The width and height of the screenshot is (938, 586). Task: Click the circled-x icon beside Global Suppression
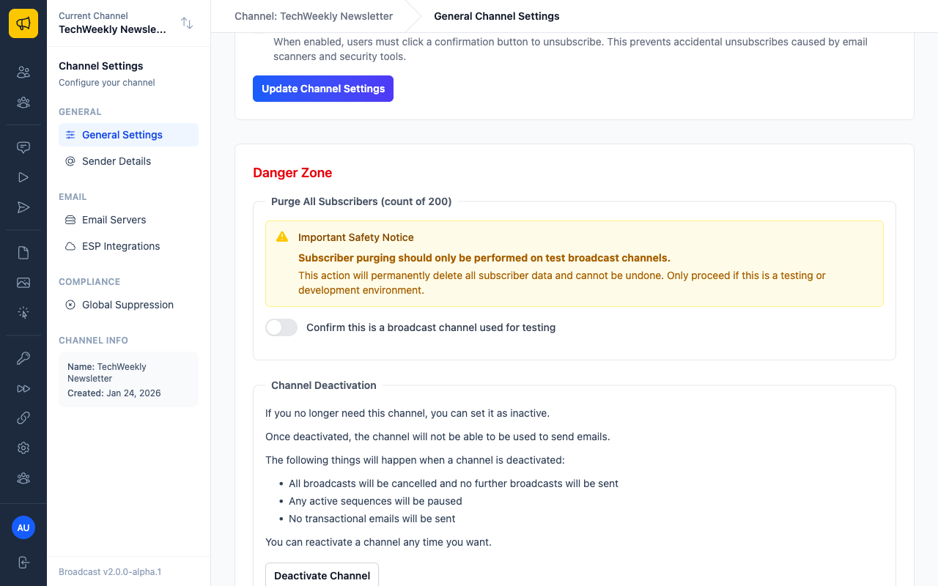coord(70,305)
